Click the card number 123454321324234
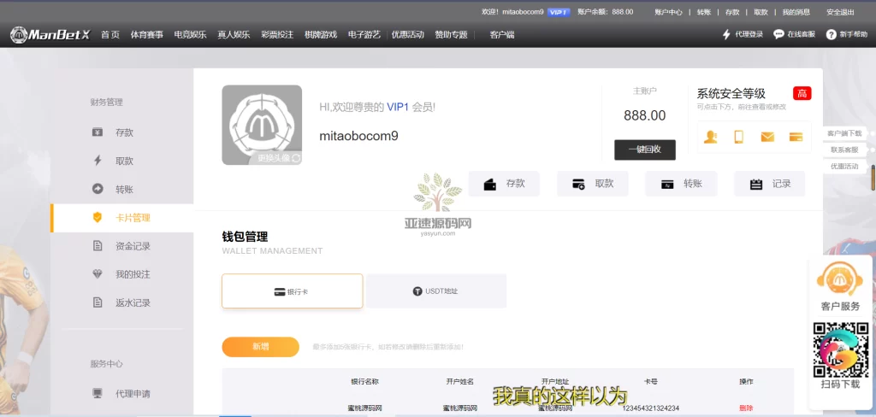Viewport: 876px width, 417px height. (651, 408)
